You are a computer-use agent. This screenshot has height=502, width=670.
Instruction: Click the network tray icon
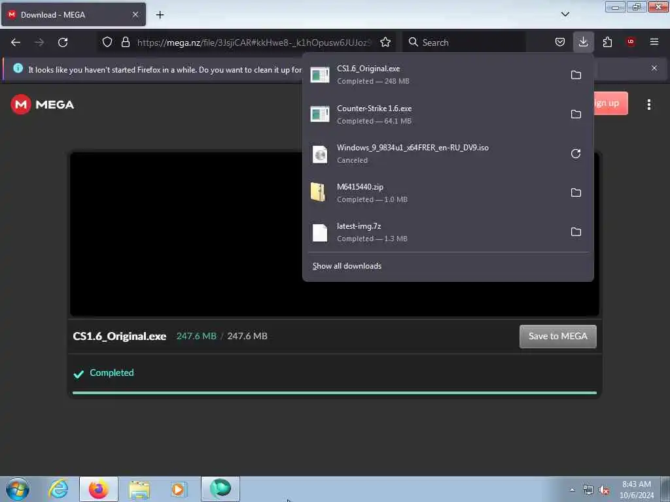588,490
